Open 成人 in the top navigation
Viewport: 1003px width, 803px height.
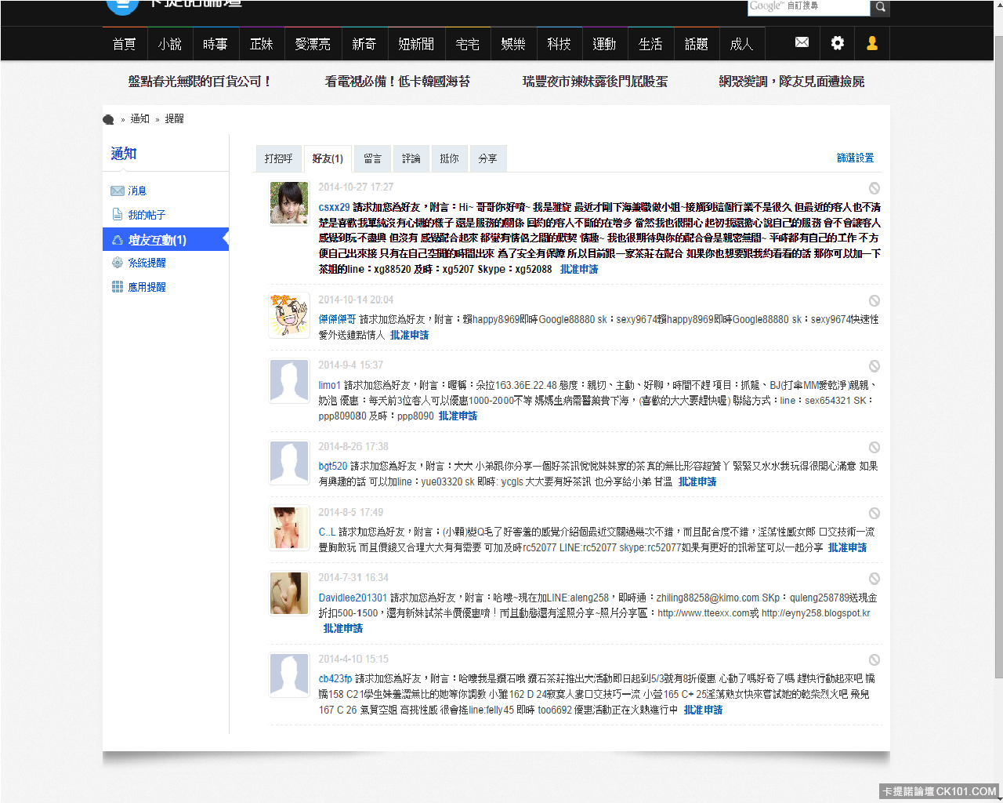click(741, 44)
